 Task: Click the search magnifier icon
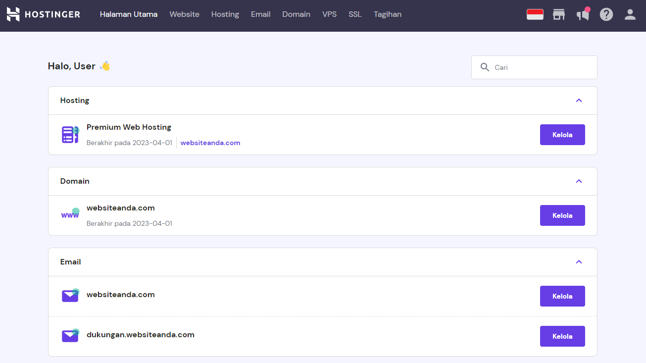coord(485,67)
